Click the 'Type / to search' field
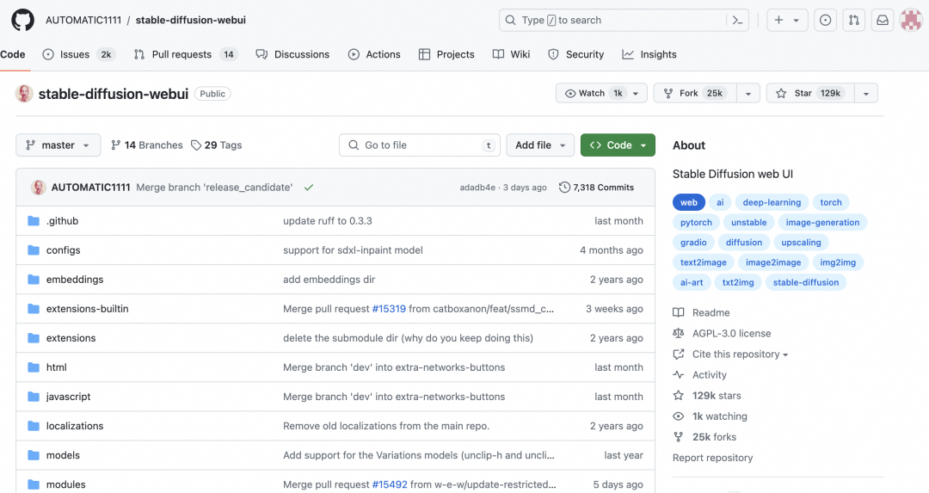Screen dimensions: 929x493 pos(624,20)
